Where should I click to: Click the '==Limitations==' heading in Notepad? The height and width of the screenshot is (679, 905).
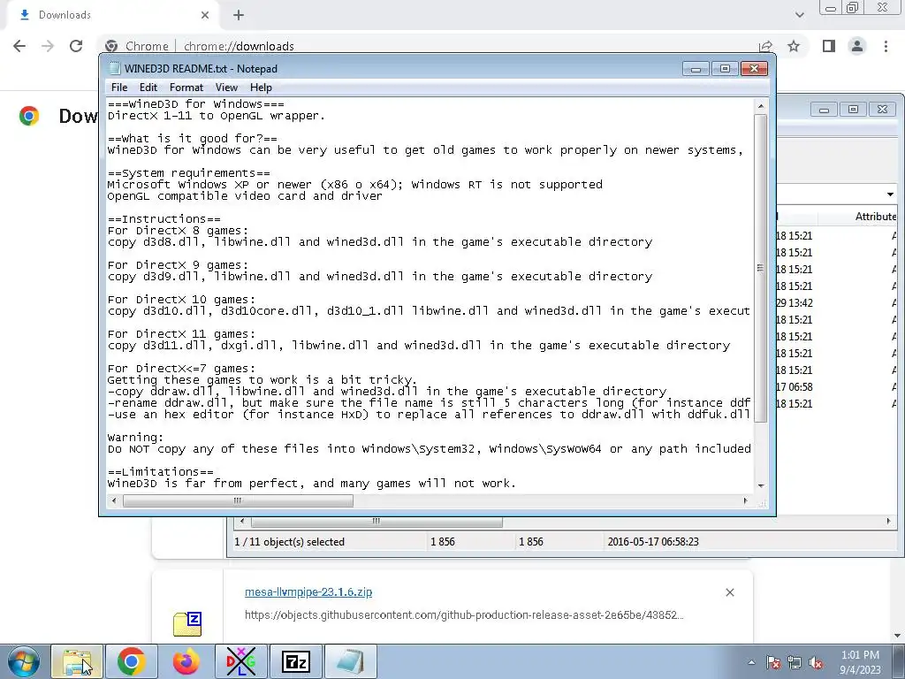(x=161, y=472)
